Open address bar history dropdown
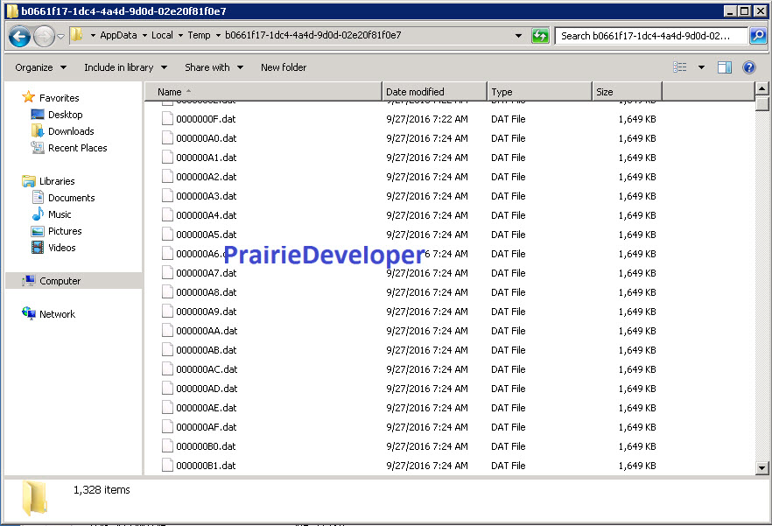Image resolution: width=772 pixels, height=526 pixels. [x=518, y=36]
